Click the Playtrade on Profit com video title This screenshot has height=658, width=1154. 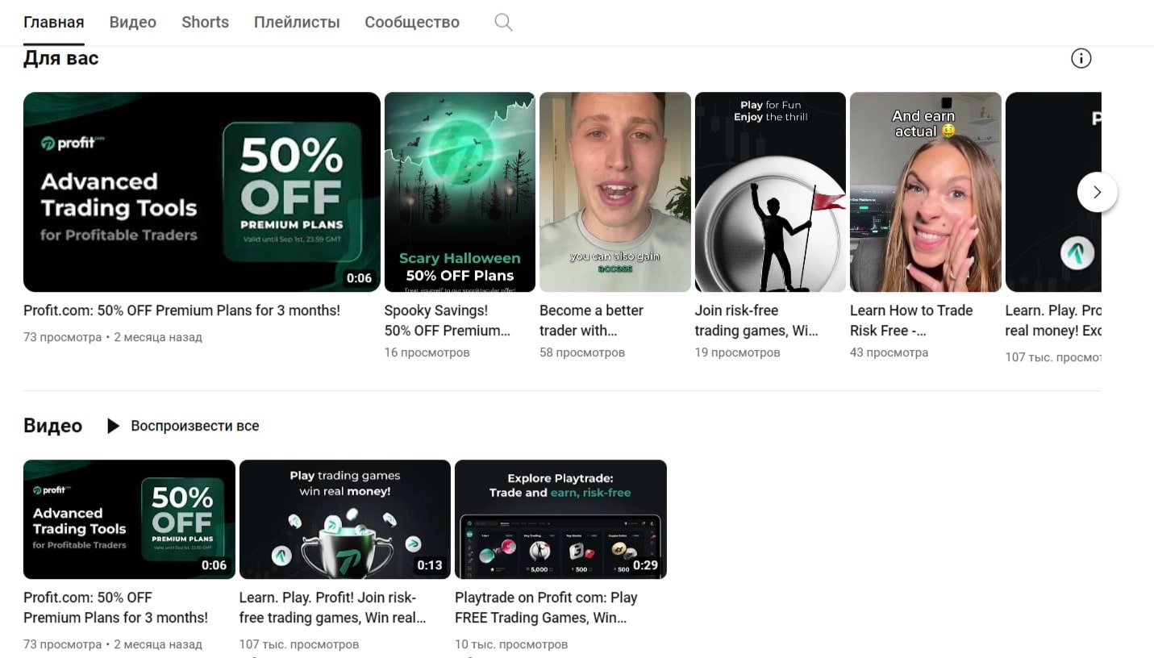tap(546, 607)
